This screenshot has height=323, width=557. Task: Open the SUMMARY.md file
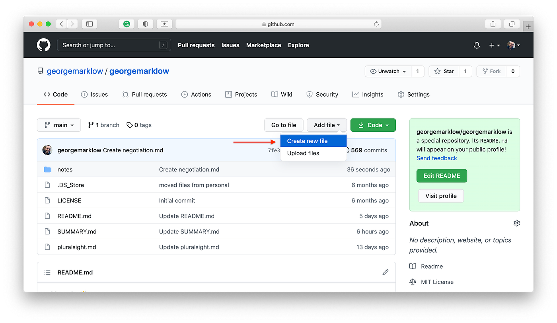tap(77, 232)
